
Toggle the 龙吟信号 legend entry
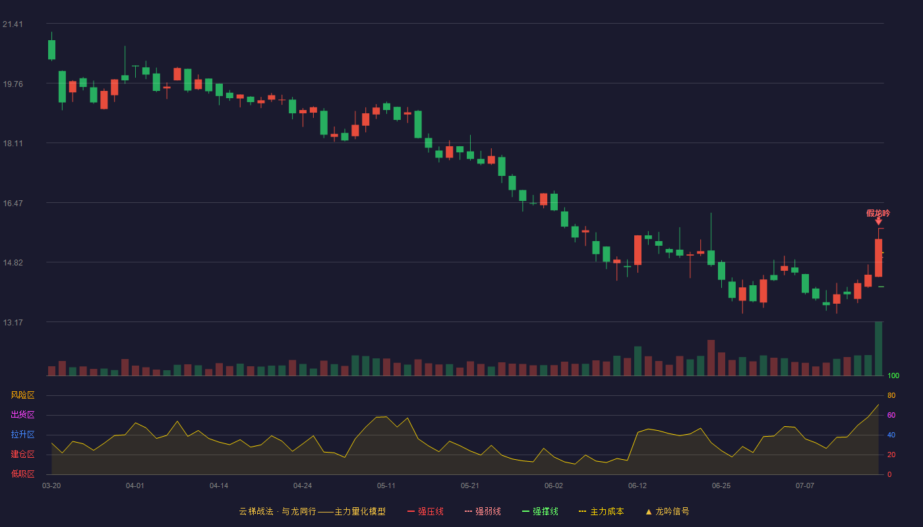667,511
